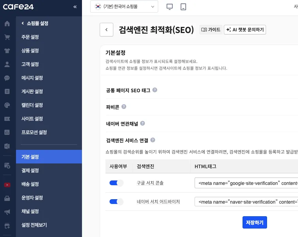Open the YouTube icon in left rail
This screenshot has height=237, width=298.
pos(7,185)
